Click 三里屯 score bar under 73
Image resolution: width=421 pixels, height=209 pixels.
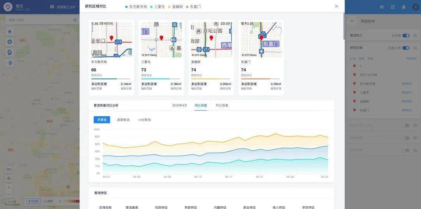tap(161, 79)
